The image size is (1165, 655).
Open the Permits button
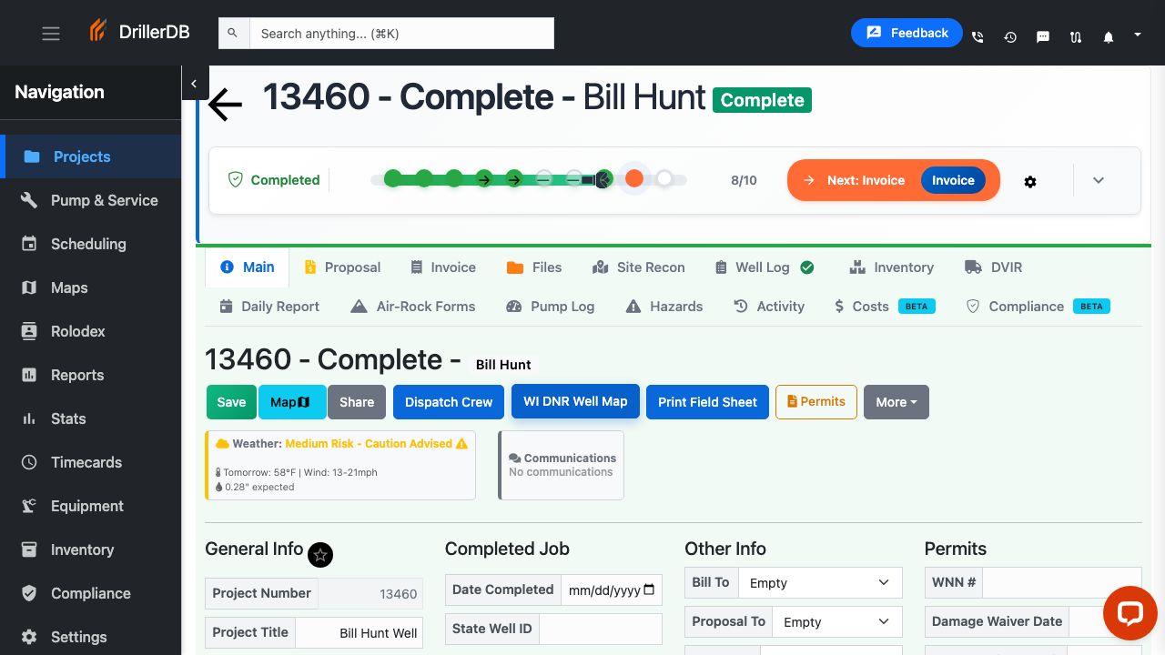pyautogui.click(x=815, y=401)
